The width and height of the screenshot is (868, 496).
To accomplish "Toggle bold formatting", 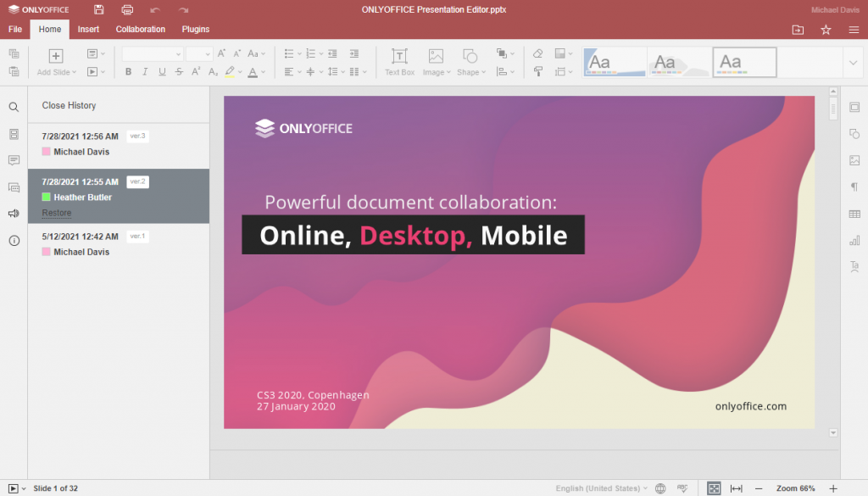I will [x=128, y=71].
